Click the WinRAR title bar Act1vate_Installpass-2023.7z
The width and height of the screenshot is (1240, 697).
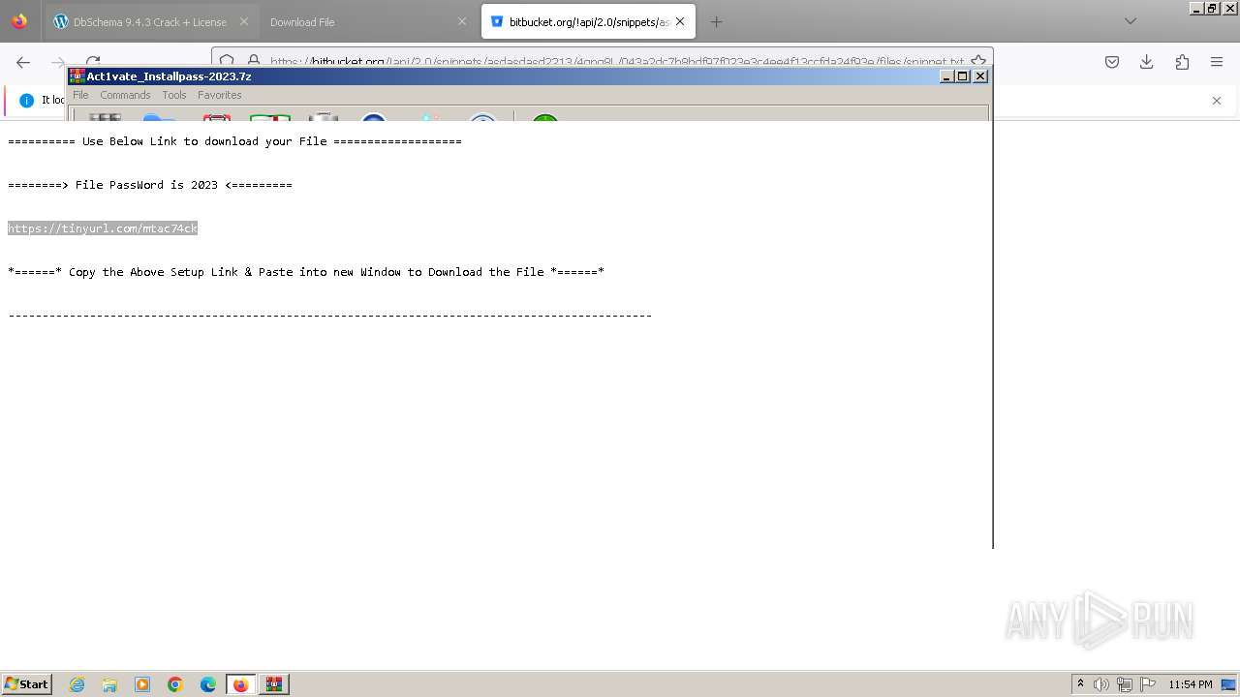click(x=504, y=76)
